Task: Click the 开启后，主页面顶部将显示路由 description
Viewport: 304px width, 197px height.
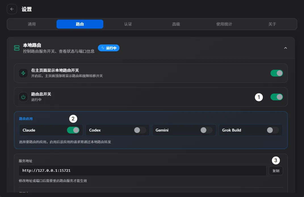Action: [x=67, y=76]
